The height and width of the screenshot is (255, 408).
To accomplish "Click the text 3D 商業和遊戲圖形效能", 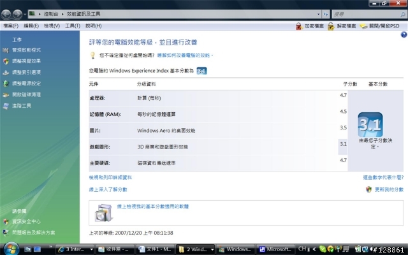I will (x=163, y=147).
